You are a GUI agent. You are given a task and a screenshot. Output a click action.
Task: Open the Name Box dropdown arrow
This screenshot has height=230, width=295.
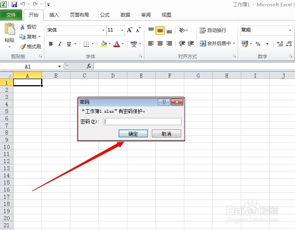click(59, 66)
